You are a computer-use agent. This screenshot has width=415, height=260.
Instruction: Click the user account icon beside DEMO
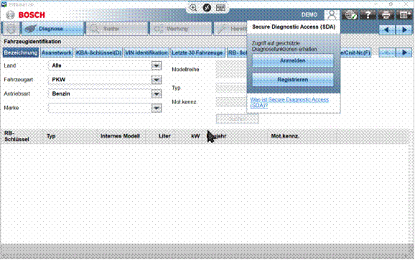[332, 15]
